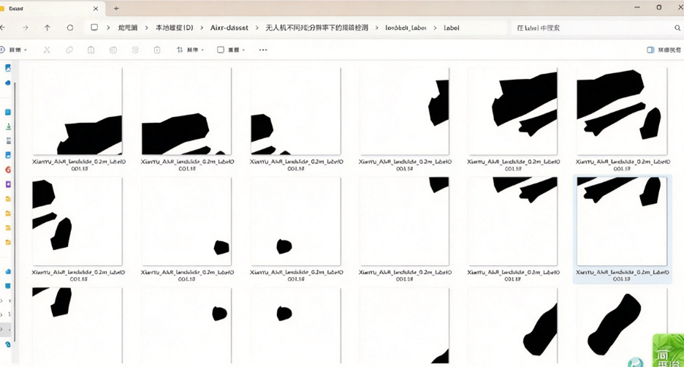Click the monitor icon in the address bar

[x=94, y=28]
